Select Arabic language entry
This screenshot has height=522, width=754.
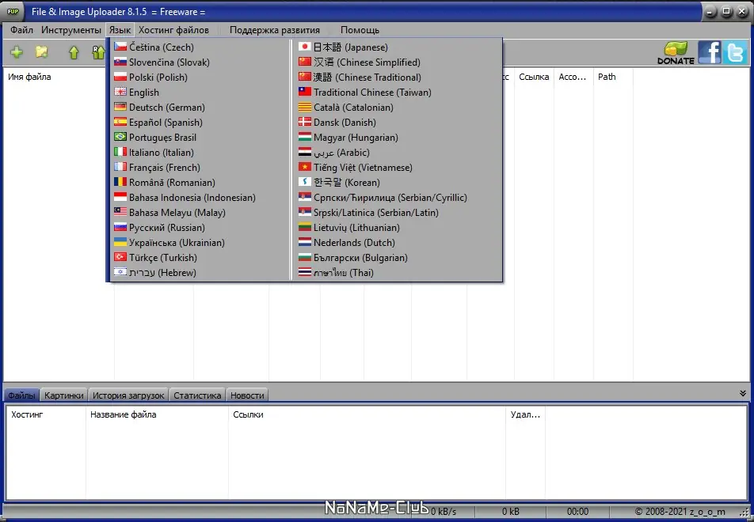[x=398, y=152]
